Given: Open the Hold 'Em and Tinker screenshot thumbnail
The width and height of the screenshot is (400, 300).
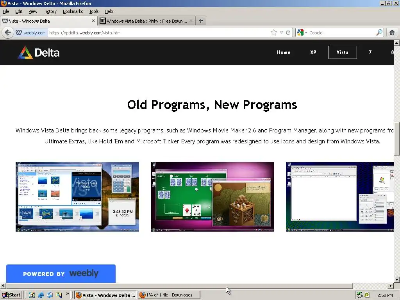Looking at the screenshot, I should click(212, 197).
